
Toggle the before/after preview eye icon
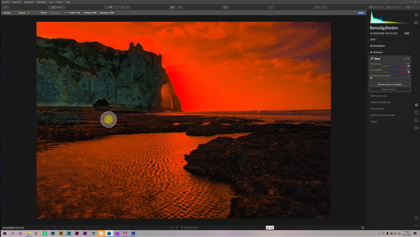tap(172, 7)
